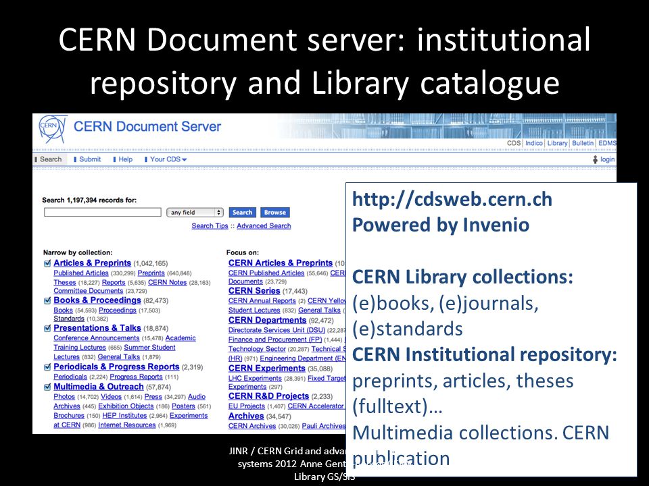
Task: Uncheck Articles & Preprints collection checkbox
Action: pyautogui.click(x=47, y=264)
